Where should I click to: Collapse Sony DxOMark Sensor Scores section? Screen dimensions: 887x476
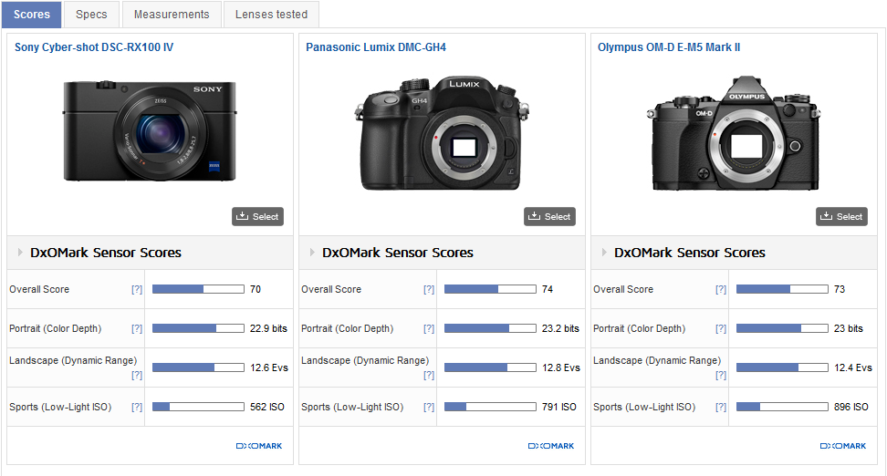pyautogui.click(x=20, y=253)
